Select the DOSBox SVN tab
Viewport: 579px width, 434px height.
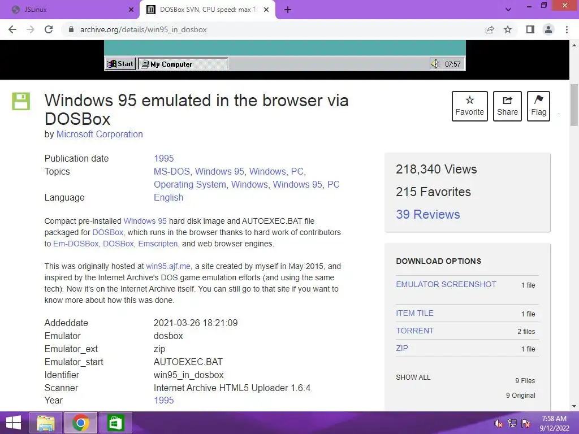click(207, 10)
